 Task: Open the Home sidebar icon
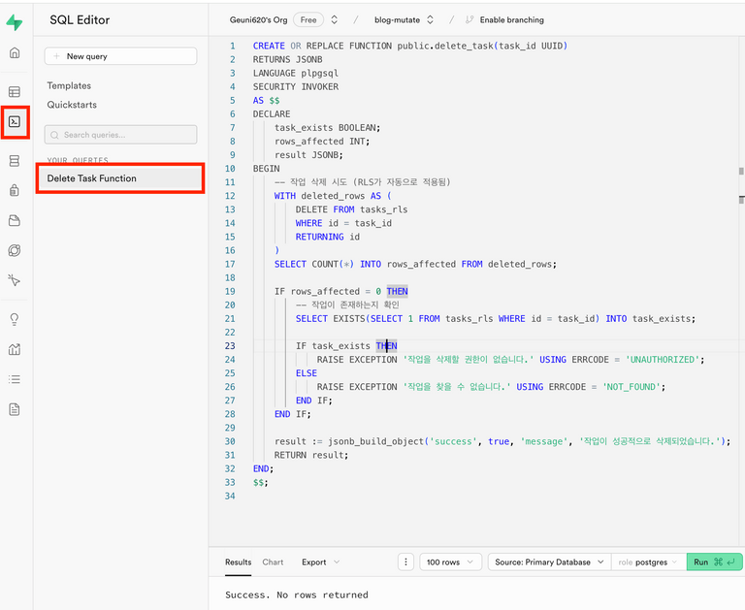pyautogui.click(x=15, y=52)
